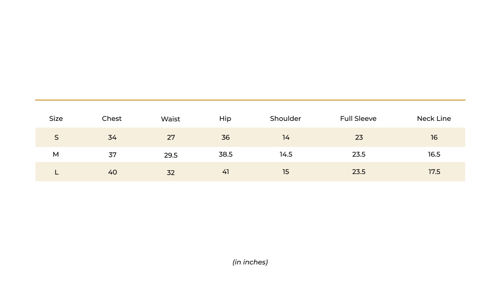Click the "(in inches)" caption text
Viewport: 501px width, 282px height.
(x=250, y=262)
